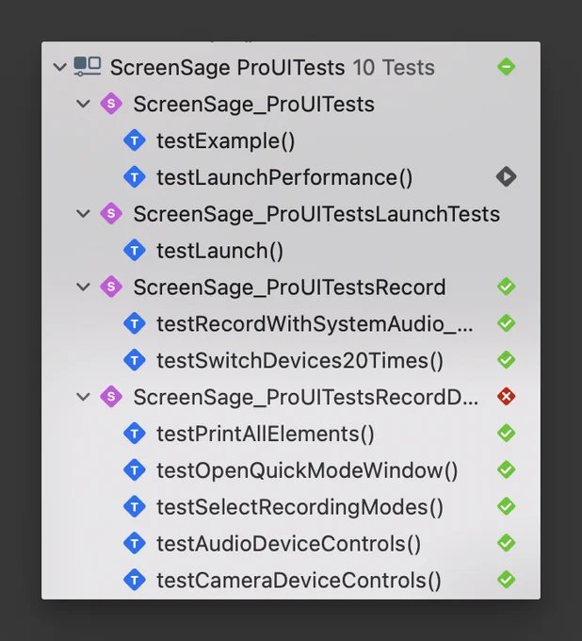
Task: Select the testLaunch() test
Action: coord(219,251)
